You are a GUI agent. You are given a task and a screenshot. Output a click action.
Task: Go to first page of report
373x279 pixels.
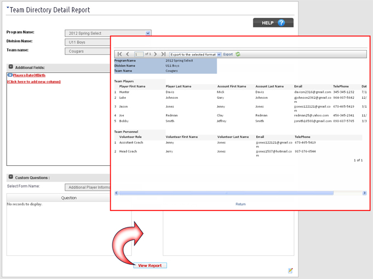(120, 54)
